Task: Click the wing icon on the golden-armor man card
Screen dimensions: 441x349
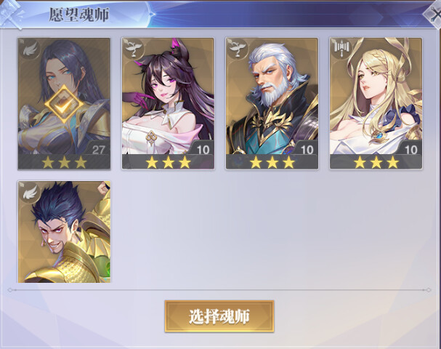Action: (30, 192)
